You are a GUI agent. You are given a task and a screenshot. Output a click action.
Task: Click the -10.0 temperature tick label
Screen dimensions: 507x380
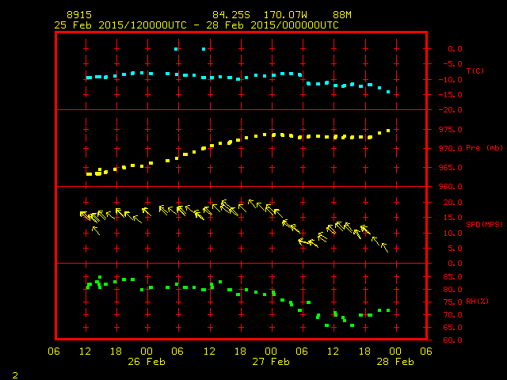(451, 80)
